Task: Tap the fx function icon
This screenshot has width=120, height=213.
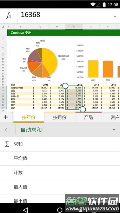Action: 9,16
